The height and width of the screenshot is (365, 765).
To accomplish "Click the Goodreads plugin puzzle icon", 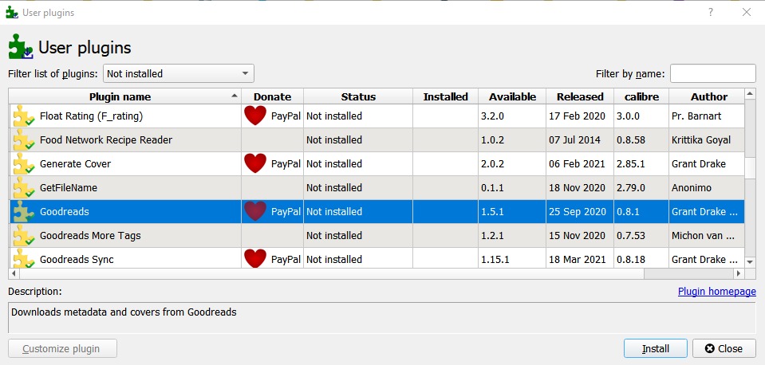I will (x=23, y=212).
